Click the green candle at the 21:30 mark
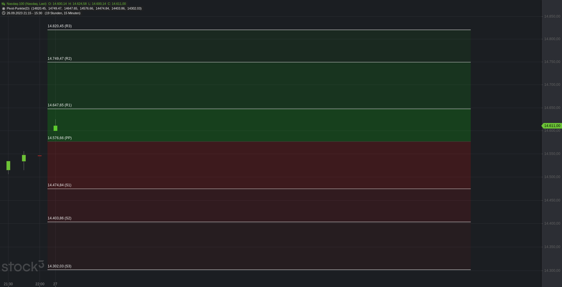The height and width of the screenshot is (287, 562). (8, 165)
